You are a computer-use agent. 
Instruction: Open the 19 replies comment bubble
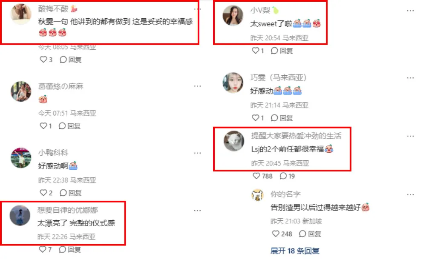[x=287, y=176]
